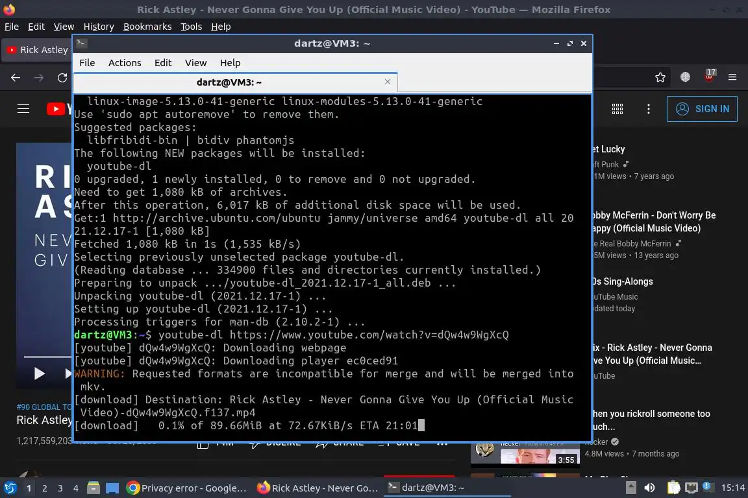Open the terminal's Help menu
This screenshot has height=498, width=748.
coord(230,63)
